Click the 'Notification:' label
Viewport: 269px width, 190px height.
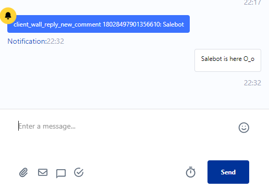coord(27,41)
